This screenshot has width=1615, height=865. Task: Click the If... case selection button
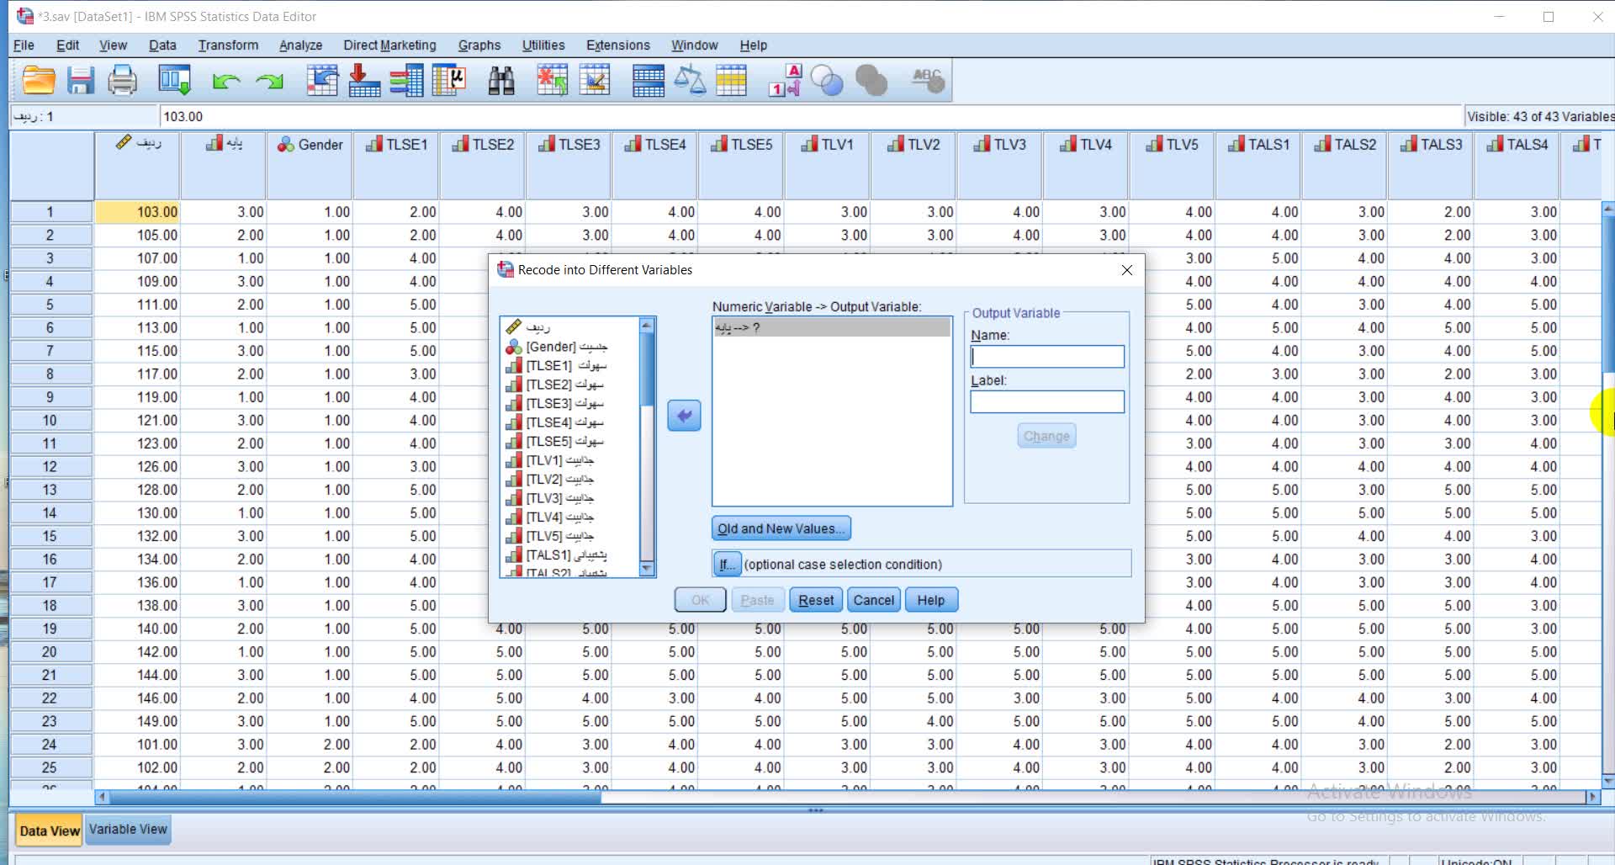[727, 564]
